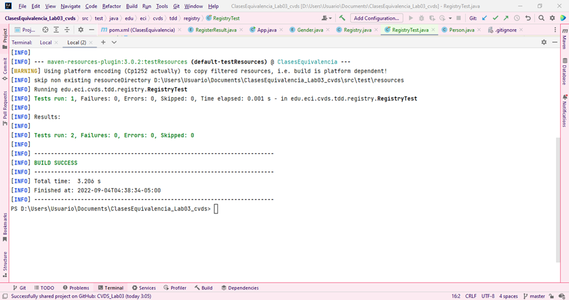569x300 pixels.
Task: Click the Stop square icon
Action: point(458,18)
